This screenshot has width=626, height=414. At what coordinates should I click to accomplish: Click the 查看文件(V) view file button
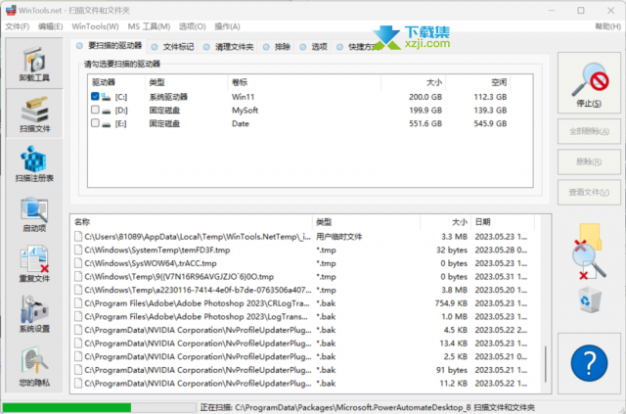click(589, 193)
